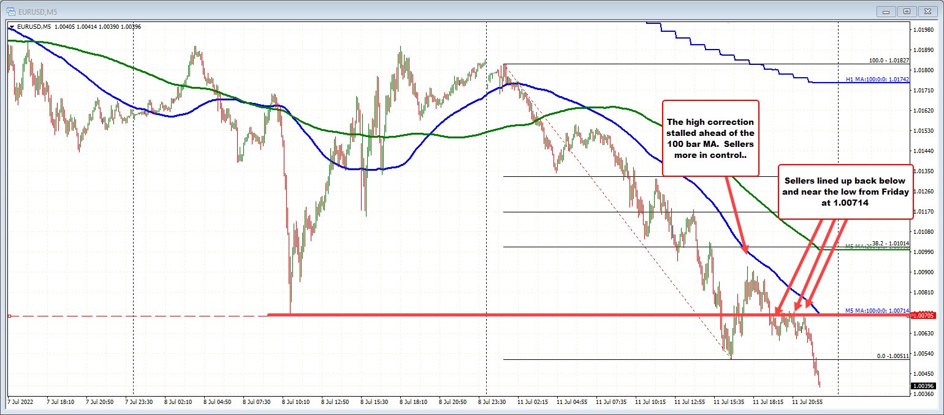Click the Fibonacci 100.0 - 1.01827 level label
Image resolution: width=944 pixels, height=415 pixels.
(888, 61)
